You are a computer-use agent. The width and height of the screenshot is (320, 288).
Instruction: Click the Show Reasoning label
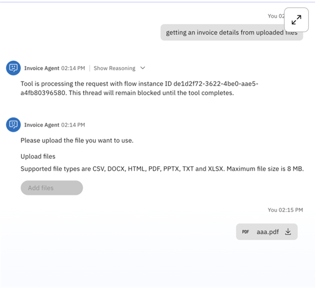click(114, 68)
